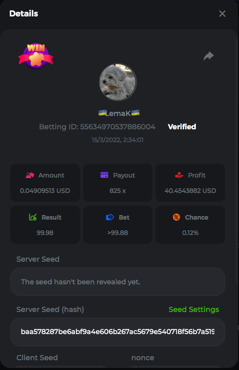Click the Amount money icon
This screenshot has width=239, height=370.
(30, 175)
